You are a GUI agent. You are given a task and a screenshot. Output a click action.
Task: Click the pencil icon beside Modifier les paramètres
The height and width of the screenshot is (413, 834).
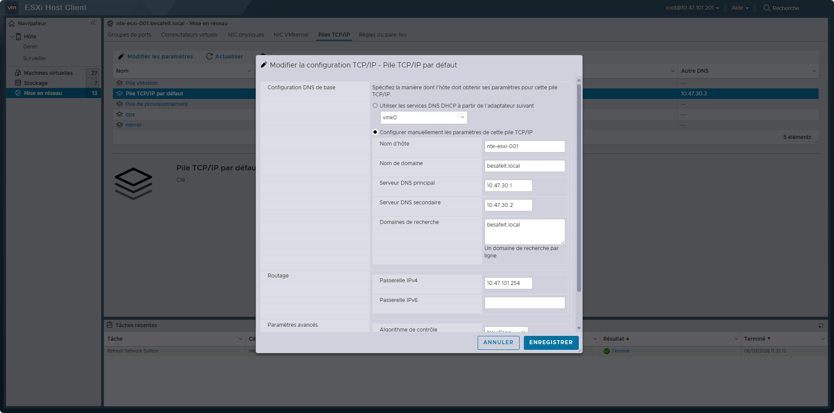click(121, 56)
